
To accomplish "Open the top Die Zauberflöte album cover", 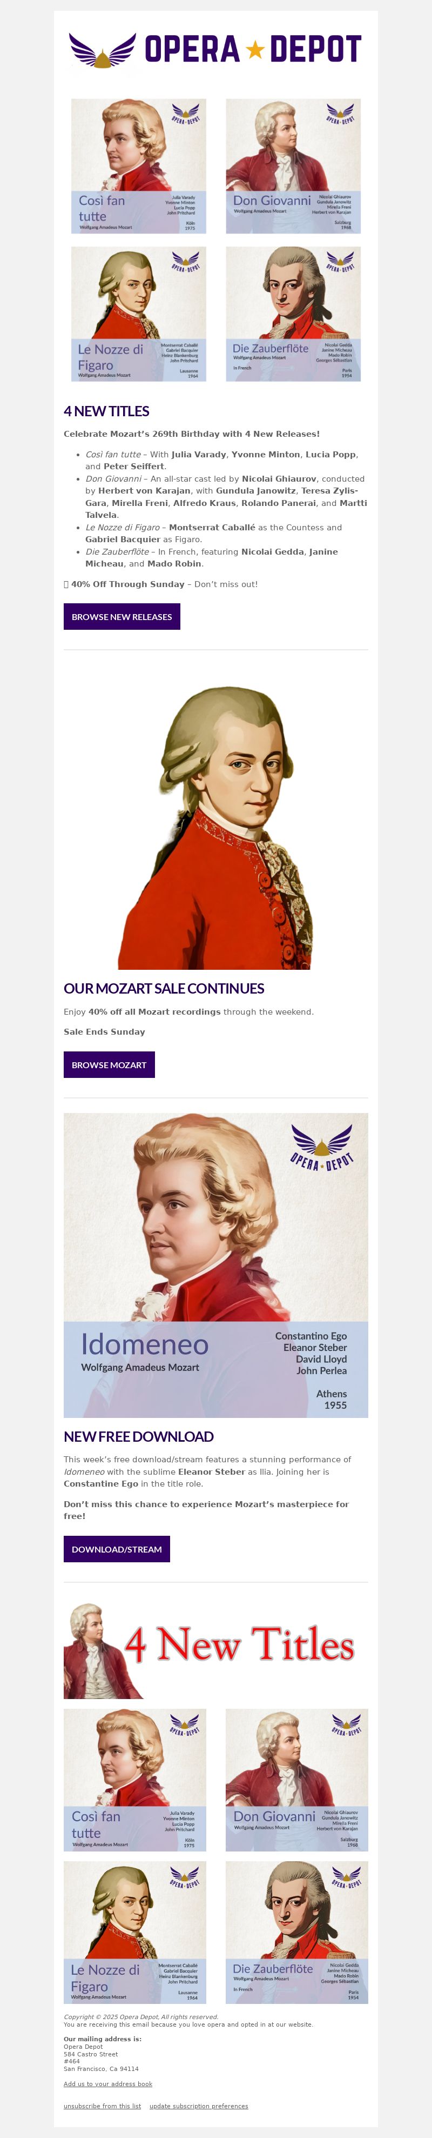I will pyautogui.click(x=294, y=315).
